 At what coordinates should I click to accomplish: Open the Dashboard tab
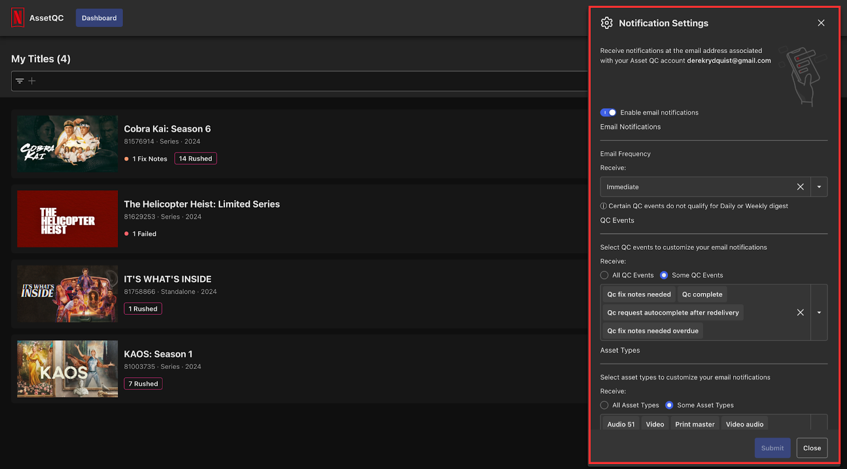point(99,18)
